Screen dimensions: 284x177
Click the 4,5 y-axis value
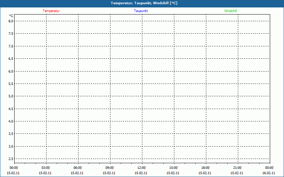[x=11, y=109]
